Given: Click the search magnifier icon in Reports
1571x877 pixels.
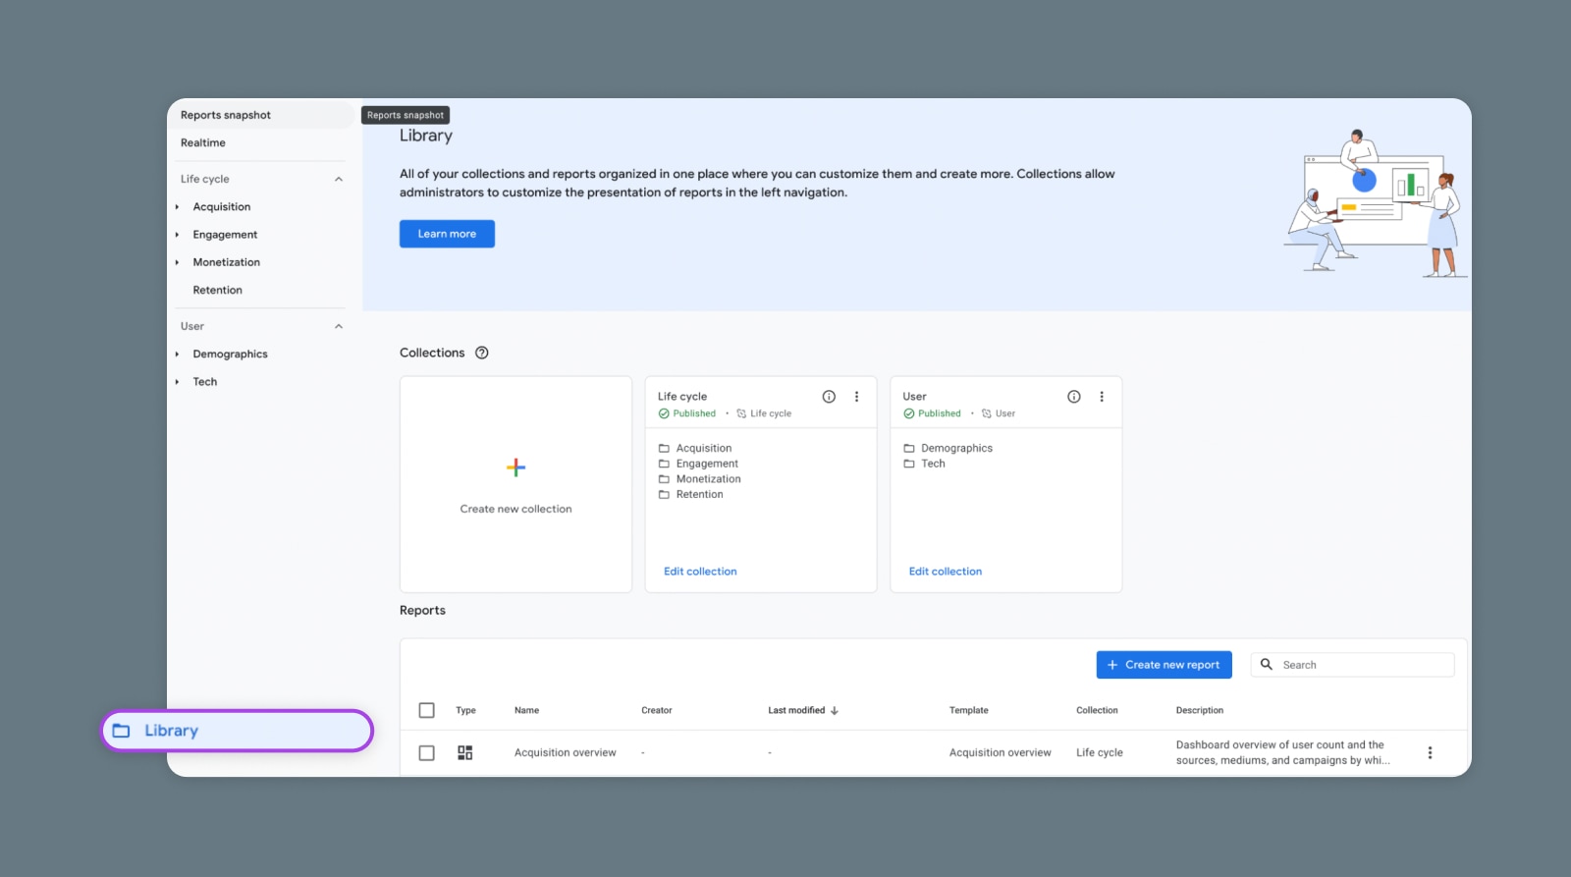Looking at the screenshot, I should click(1267, 664).
